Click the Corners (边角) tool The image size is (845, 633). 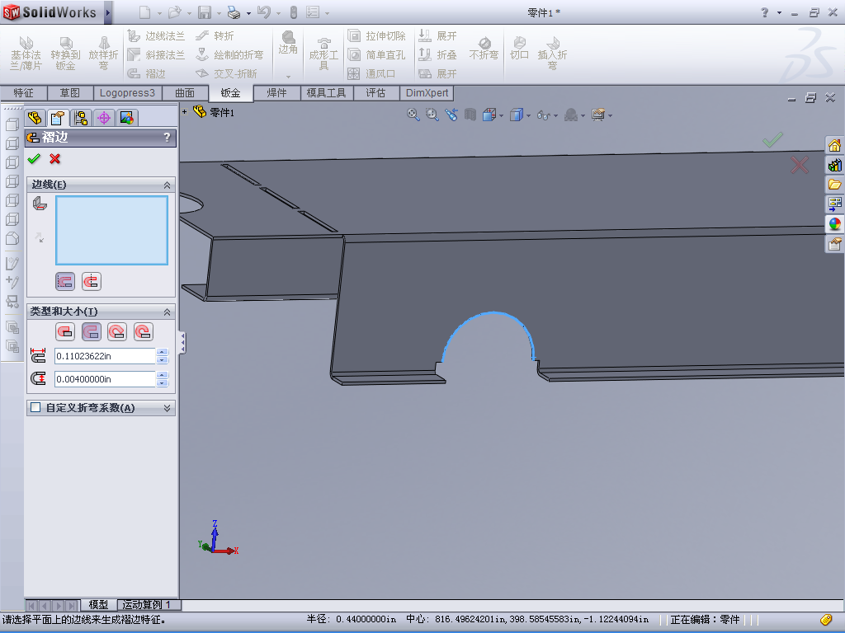(288, 42)
